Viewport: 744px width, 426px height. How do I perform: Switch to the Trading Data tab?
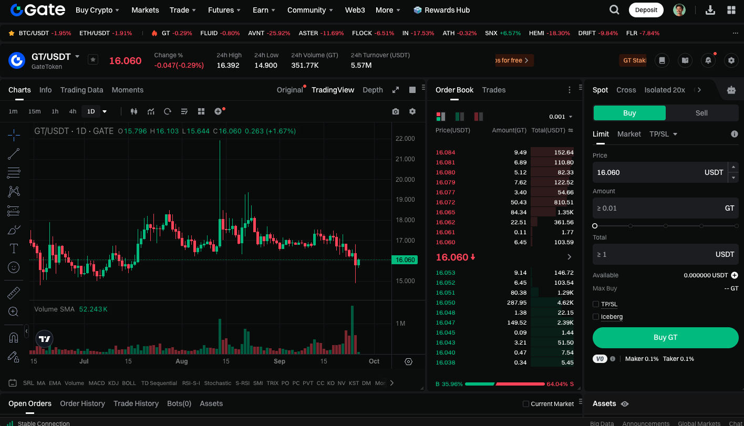pos(81,90)
